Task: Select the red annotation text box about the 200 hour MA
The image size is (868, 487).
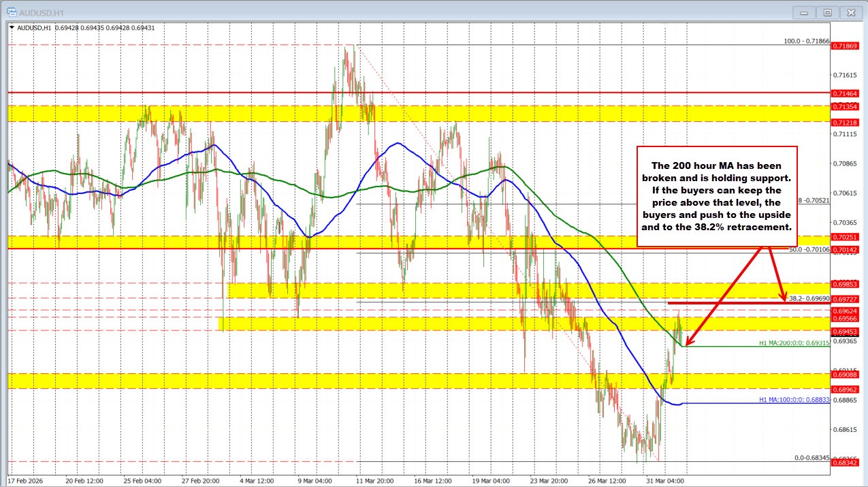Action: click(716, 194)
